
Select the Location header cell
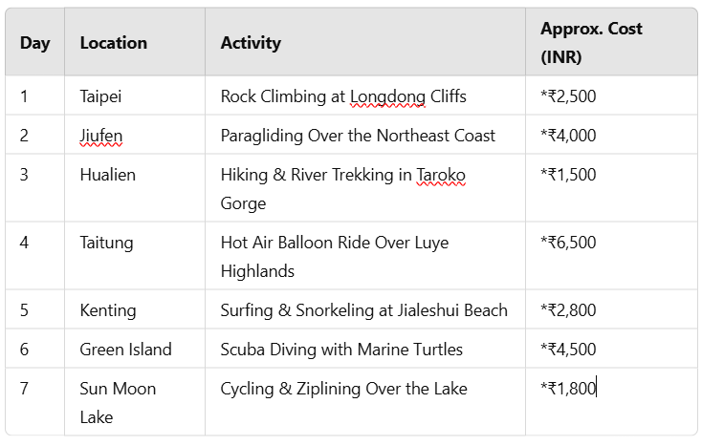(135, 43)
